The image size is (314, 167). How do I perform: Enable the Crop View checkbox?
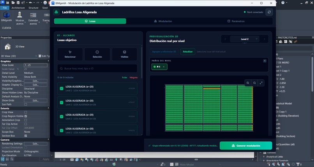tap(26, 112)
